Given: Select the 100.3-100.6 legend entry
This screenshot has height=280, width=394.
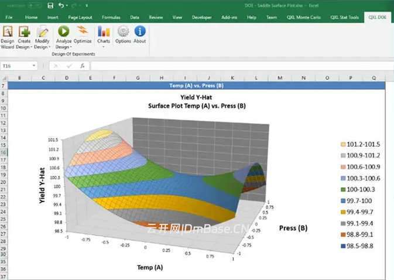Looking at the screenshot, I should tap(360, 178).
